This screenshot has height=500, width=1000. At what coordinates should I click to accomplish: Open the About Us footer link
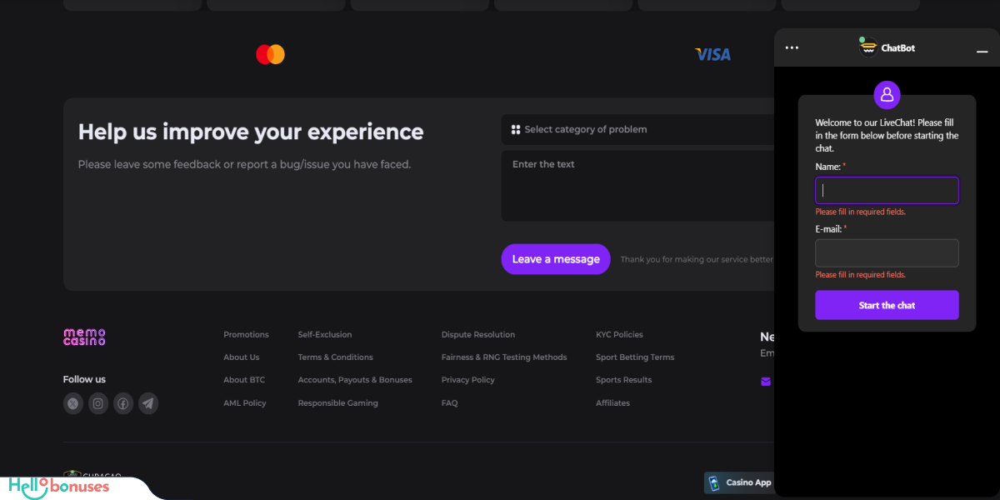pyautogui.click(x=241, y=357)
